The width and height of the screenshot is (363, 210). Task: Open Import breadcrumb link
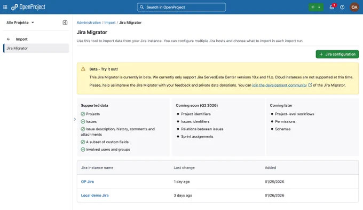coord(110,22)
